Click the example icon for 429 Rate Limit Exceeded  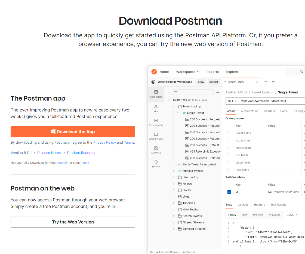coord(187,152)
